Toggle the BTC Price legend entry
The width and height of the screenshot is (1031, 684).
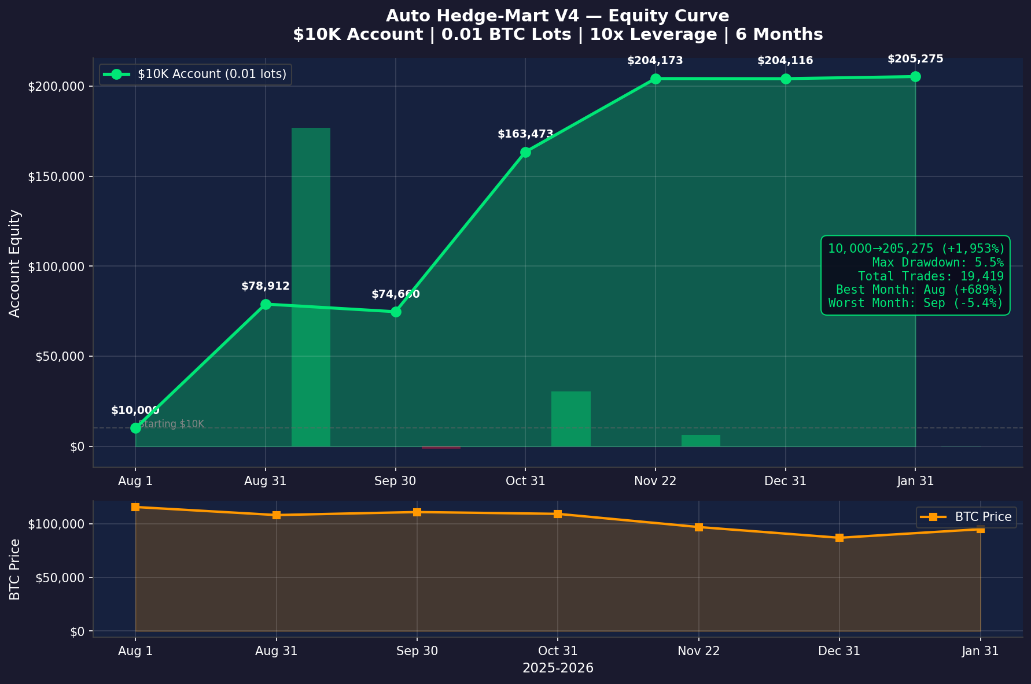click(966, 517)
